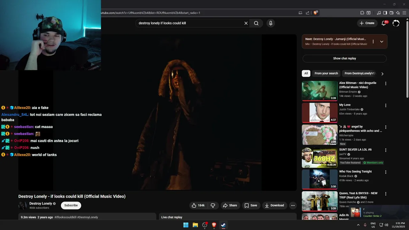
Task: Open Windows Start menu
Action: [x=186, y=225]
